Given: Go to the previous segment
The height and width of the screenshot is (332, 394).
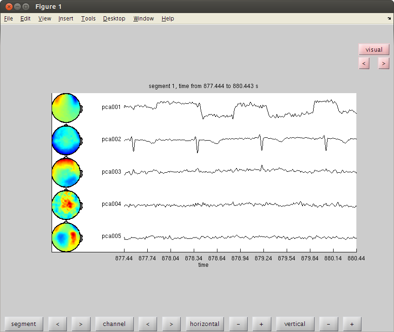Looking at the screenshot, I should pyautogui.click(x=58, y=324).
